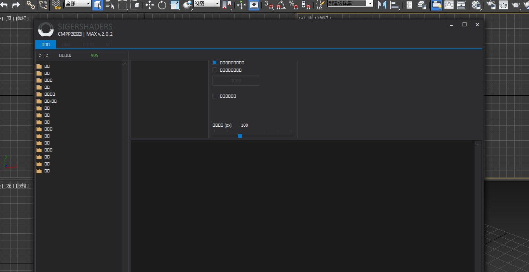Toggle Percent Snap
The width and height of the screenshot is (529, 272).
[294, 5]
